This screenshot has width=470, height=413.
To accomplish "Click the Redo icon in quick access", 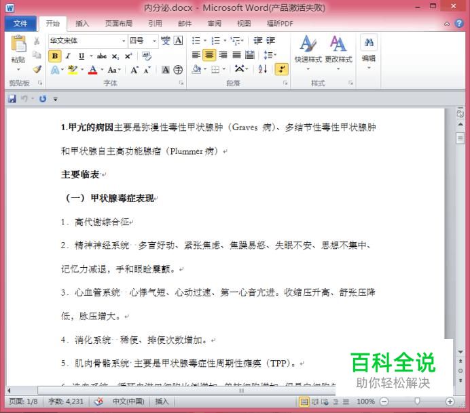I will pos(43,99).
